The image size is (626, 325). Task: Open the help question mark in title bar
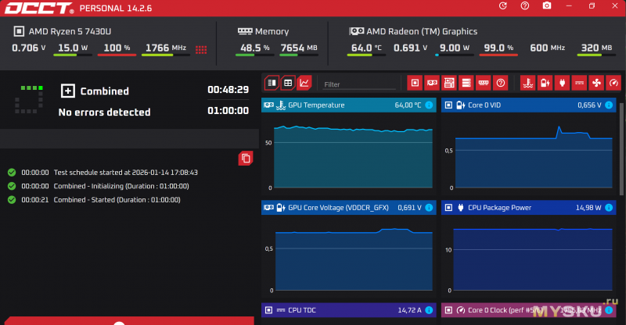click(x=524, y=6)
